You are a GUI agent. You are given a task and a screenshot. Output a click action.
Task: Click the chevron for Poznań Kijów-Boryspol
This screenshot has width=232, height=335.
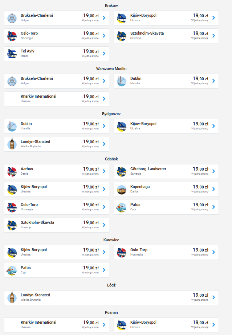[213, 325]
